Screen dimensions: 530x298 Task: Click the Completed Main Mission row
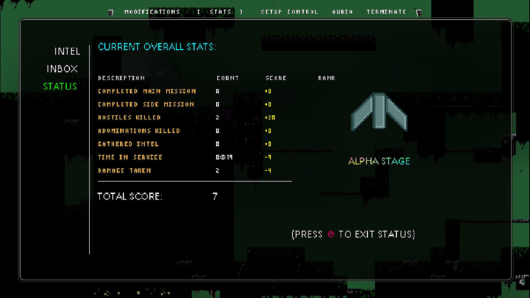point(147,91)
